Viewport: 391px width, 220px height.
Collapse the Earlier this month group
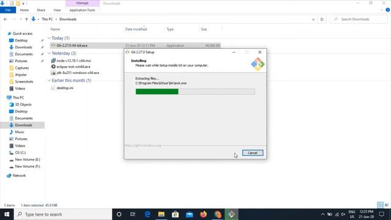(49, 80)
